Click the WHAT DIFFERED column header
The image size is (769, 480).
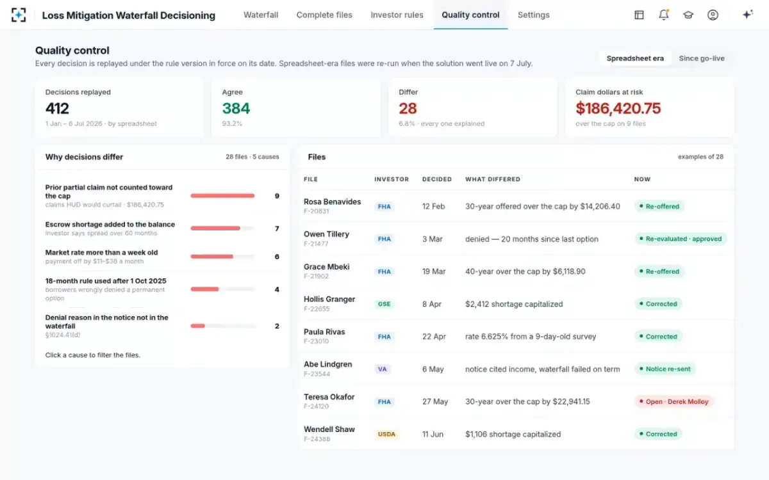493,179
